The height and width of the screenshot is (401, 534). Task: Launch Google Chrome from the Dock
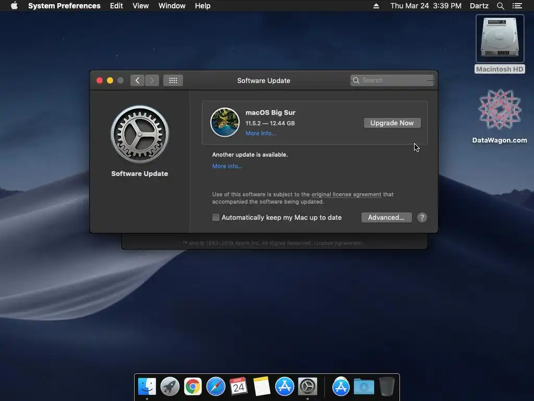(193, 387)
